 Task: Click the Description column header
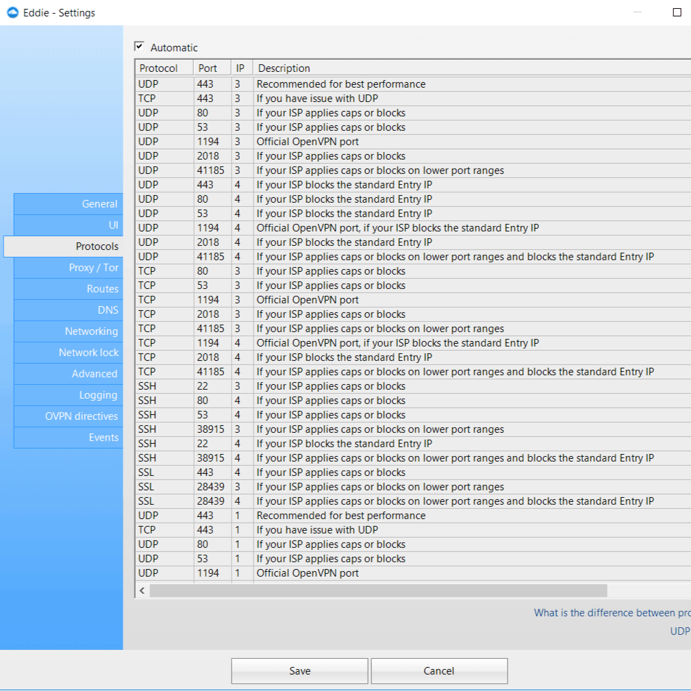click(472, 68)
